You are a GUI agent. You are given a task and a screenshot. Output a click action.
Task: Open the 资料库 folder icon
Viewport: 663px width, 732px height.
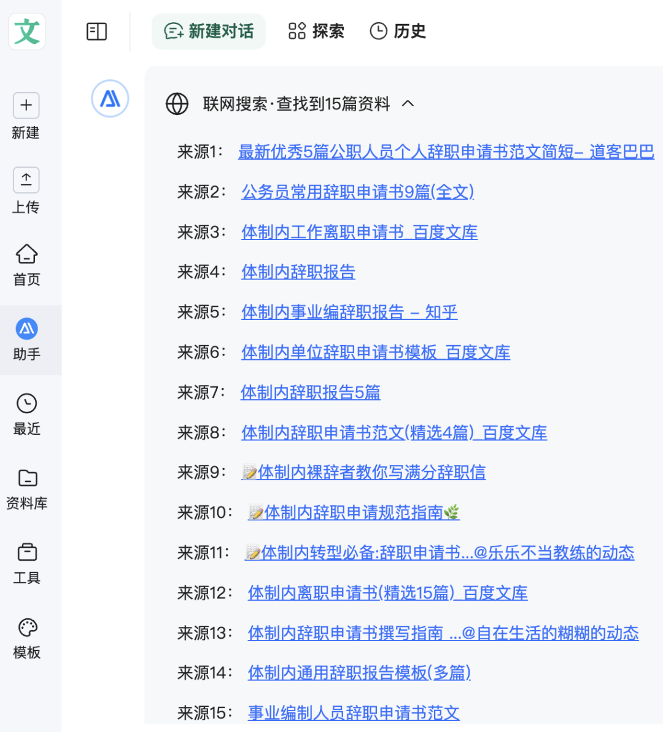point(28,478)
